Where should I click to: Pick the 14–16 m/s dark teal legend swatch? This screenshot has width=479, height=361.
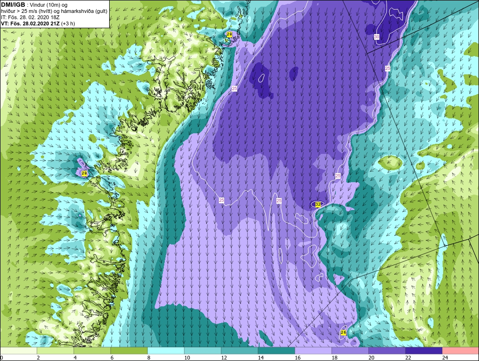(x=276, y=350)
